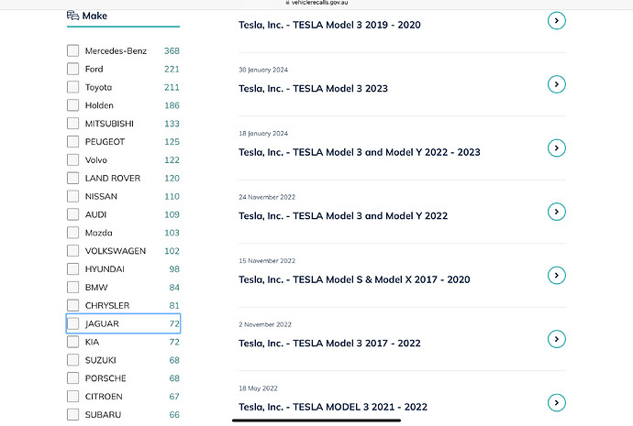Tick the KIA checkbox
Image resolution: width=633 pixels, height=426 pixels.
[72, 342]
